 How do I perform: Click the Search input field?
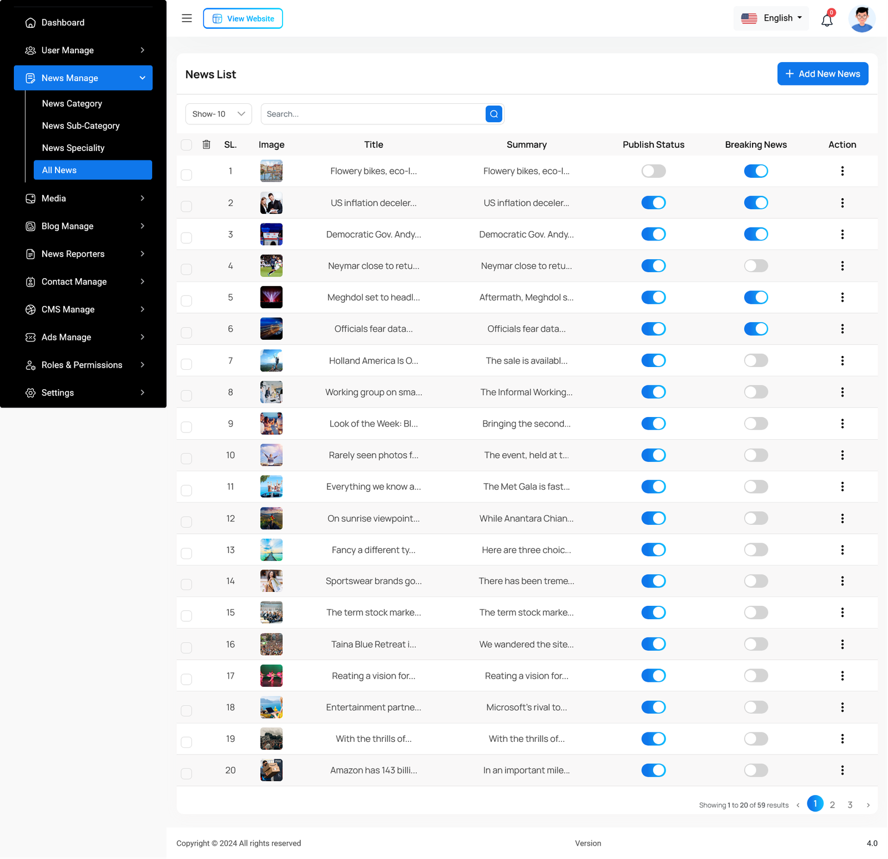click(x=373, y=114)
